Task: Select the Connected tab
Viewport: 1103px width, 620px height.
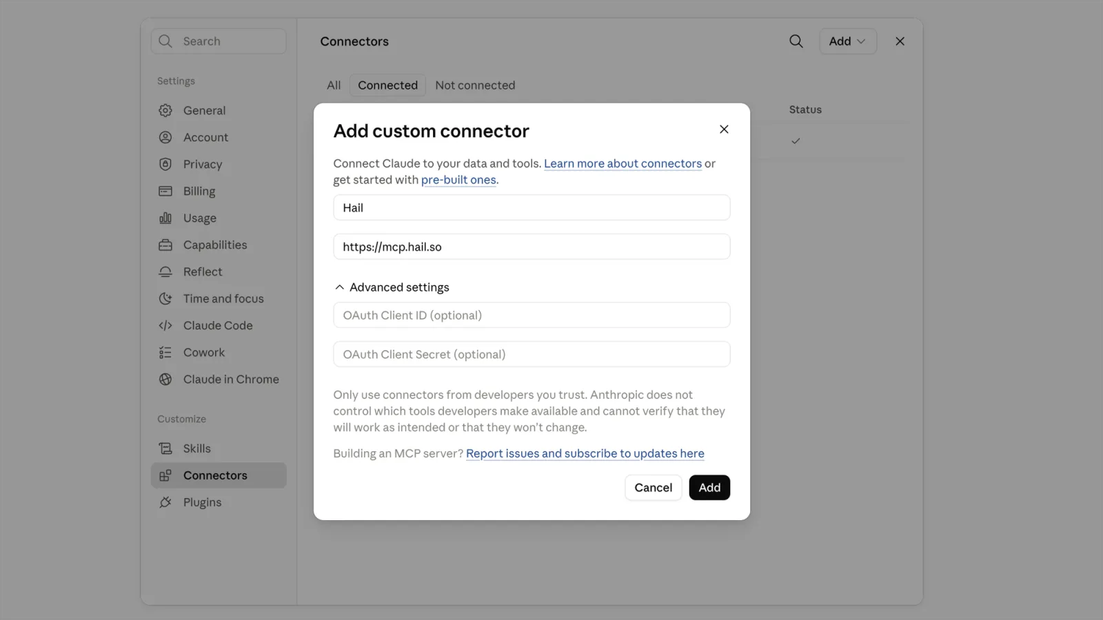Action: [387, 85]
